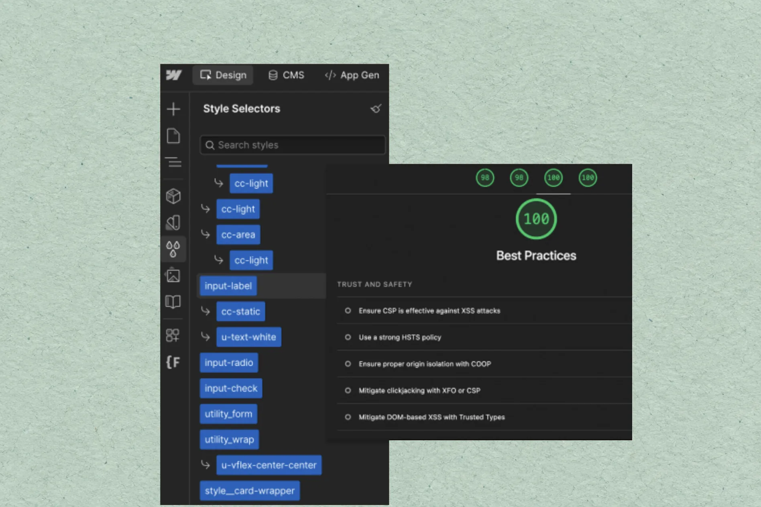The height and width of the screenshot is (507, 761).
Task: Click the 'Best Practices' heading text
Action: (536, 256)
